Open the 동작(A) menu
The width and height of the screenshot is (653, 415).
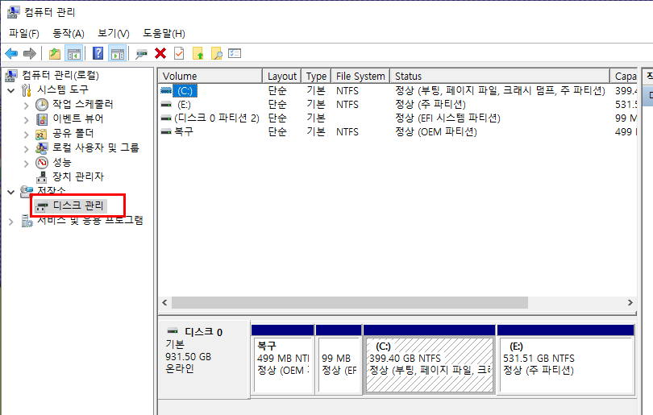click(x=69, y=33)
